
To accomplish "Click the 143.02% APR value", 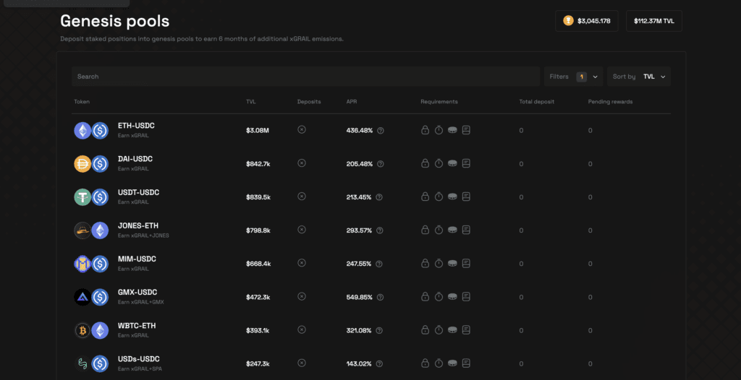I will point(359,363).
